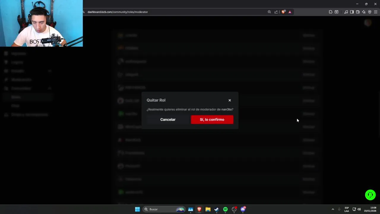380x214 pixels.
Task: Open the ESP LAA language switcher
Action: pyautogui.click(x=346, y=209)
